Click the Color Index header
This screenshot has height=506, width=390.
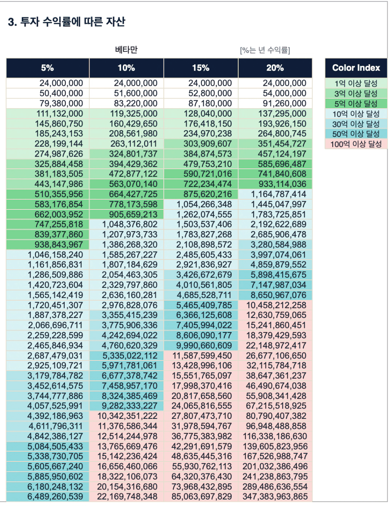356,68
